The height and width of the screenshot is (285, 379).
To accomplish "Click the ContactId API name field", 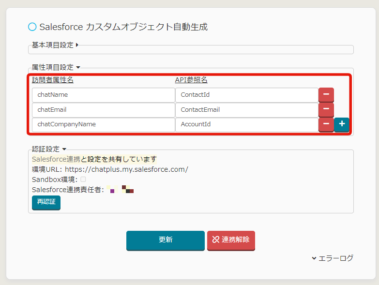I will (x=247, y=95).
